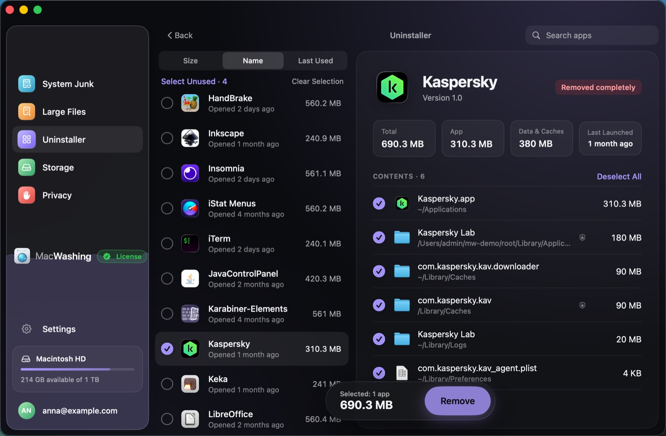Viewport: 666px width, 436px height.
Task: Click com.kaspersky.kav.downloader folder icon
Action: (x=402, y=272)
